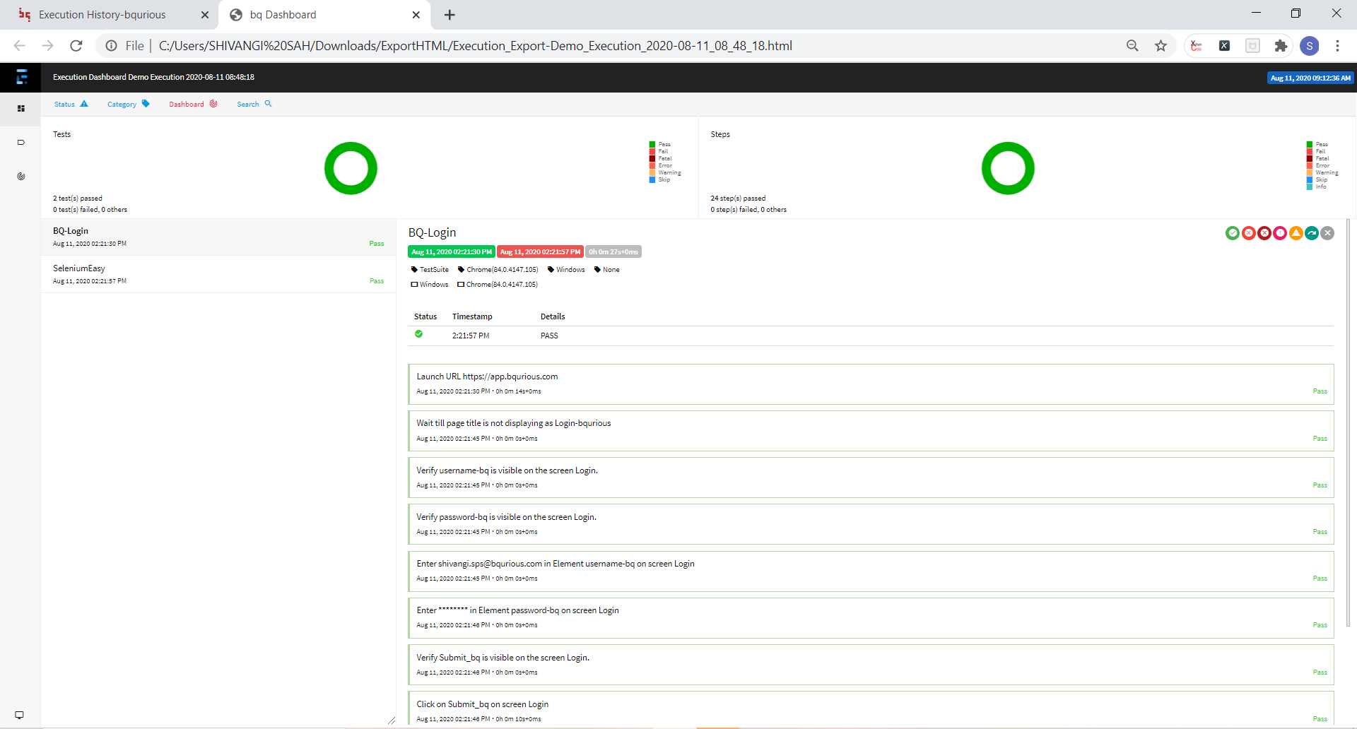
Task: Open the Enter shivangi.sps@bqurious.com step
Action: 871,571
